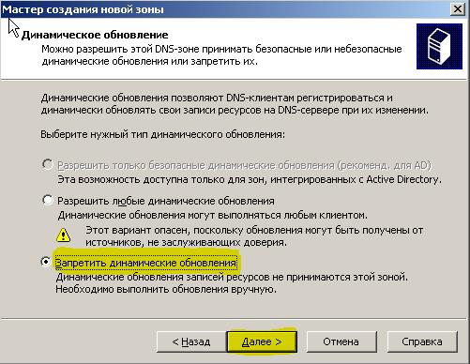470x364 pixels.
Task: Open help using 'Справка' button
Action: 422,341
